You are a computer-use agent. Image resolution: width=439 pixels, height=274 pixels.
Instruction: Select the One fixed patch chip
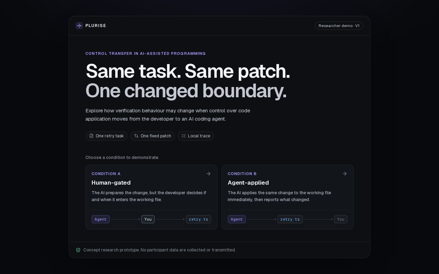[x=153, y=136]
